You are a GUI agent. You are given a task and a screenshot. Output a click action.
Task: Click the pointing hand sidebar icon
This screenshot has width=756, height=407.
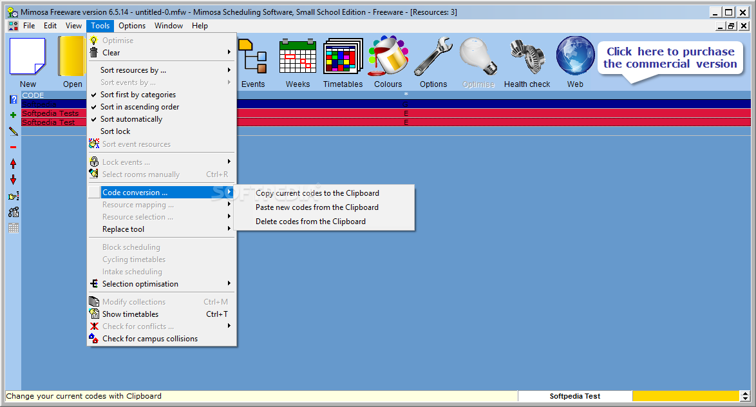click(x=14, y=196)
